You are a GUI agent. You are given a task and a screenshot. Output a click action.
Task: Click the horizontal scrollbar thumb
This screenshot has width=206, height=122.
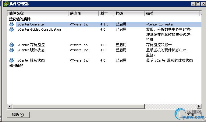click(78, 107)
